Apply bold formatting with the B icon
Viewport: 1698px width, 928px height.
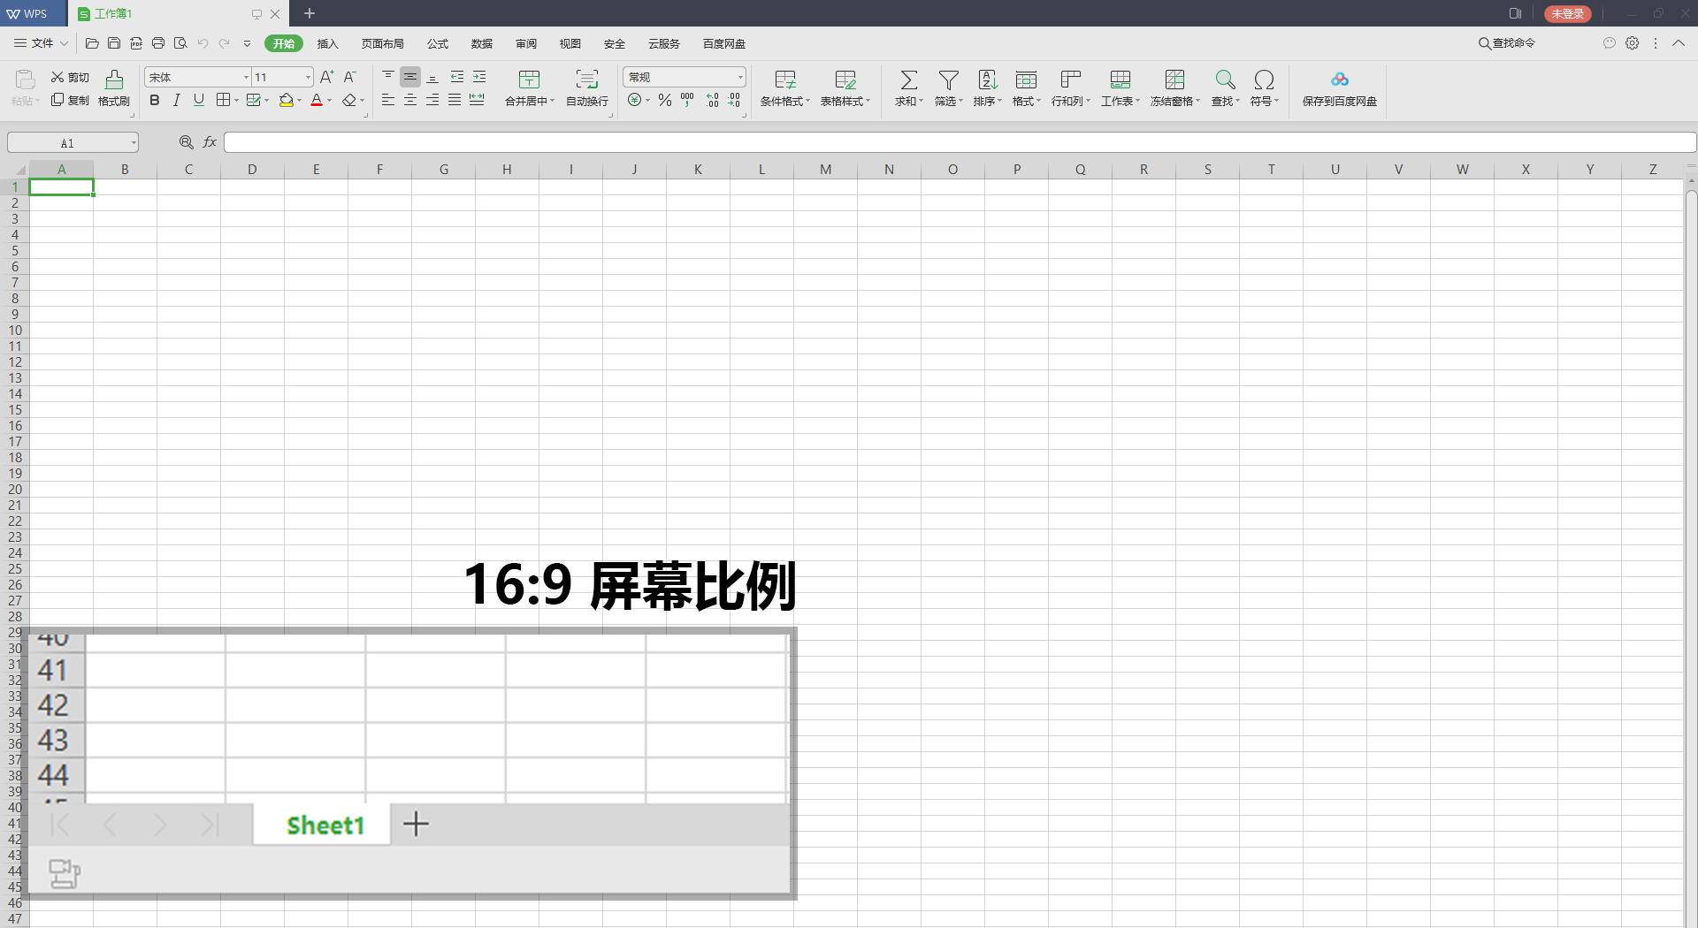pos(154,100)
